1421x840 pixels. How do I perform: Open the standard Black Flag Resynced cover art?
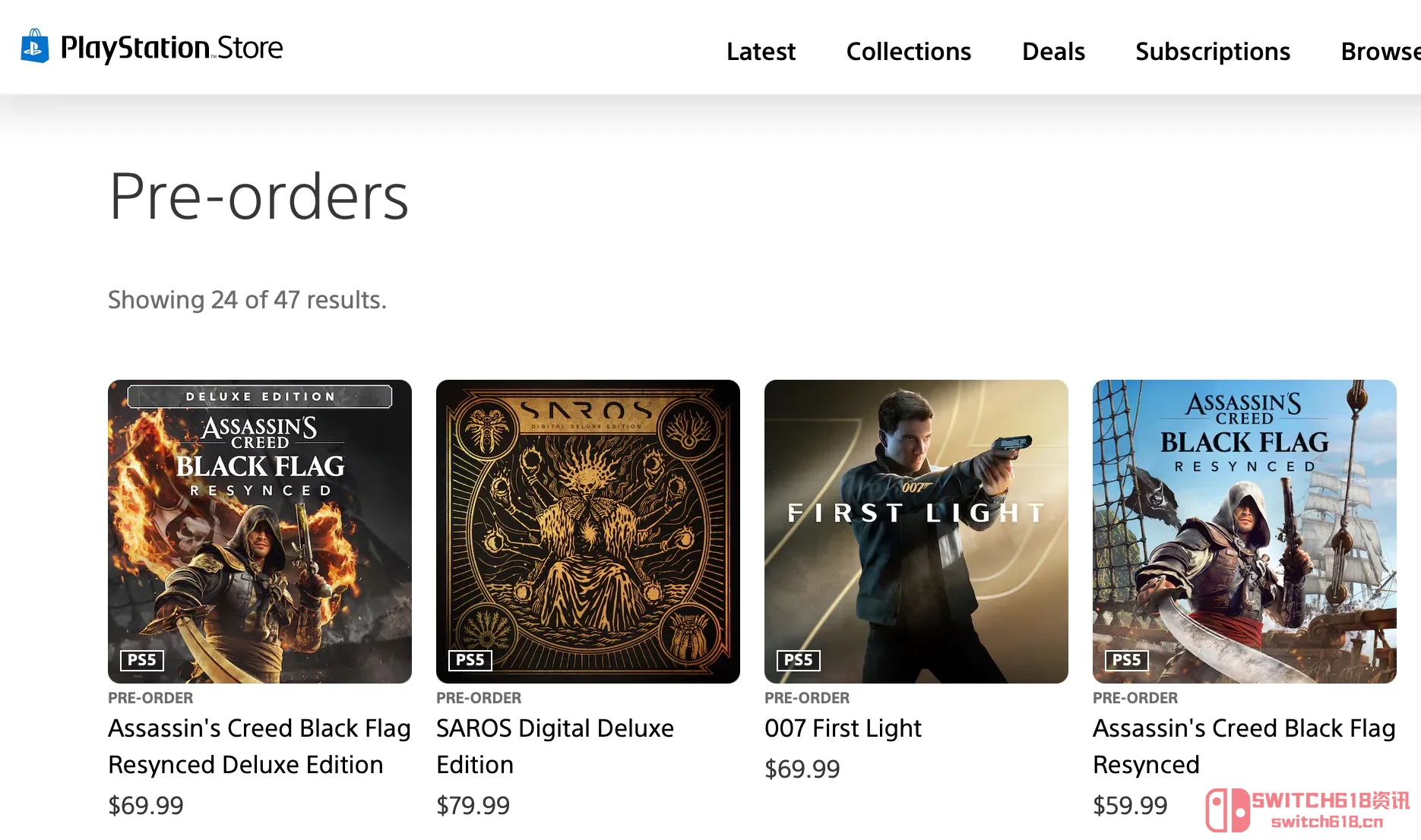tap(1245, 531)
